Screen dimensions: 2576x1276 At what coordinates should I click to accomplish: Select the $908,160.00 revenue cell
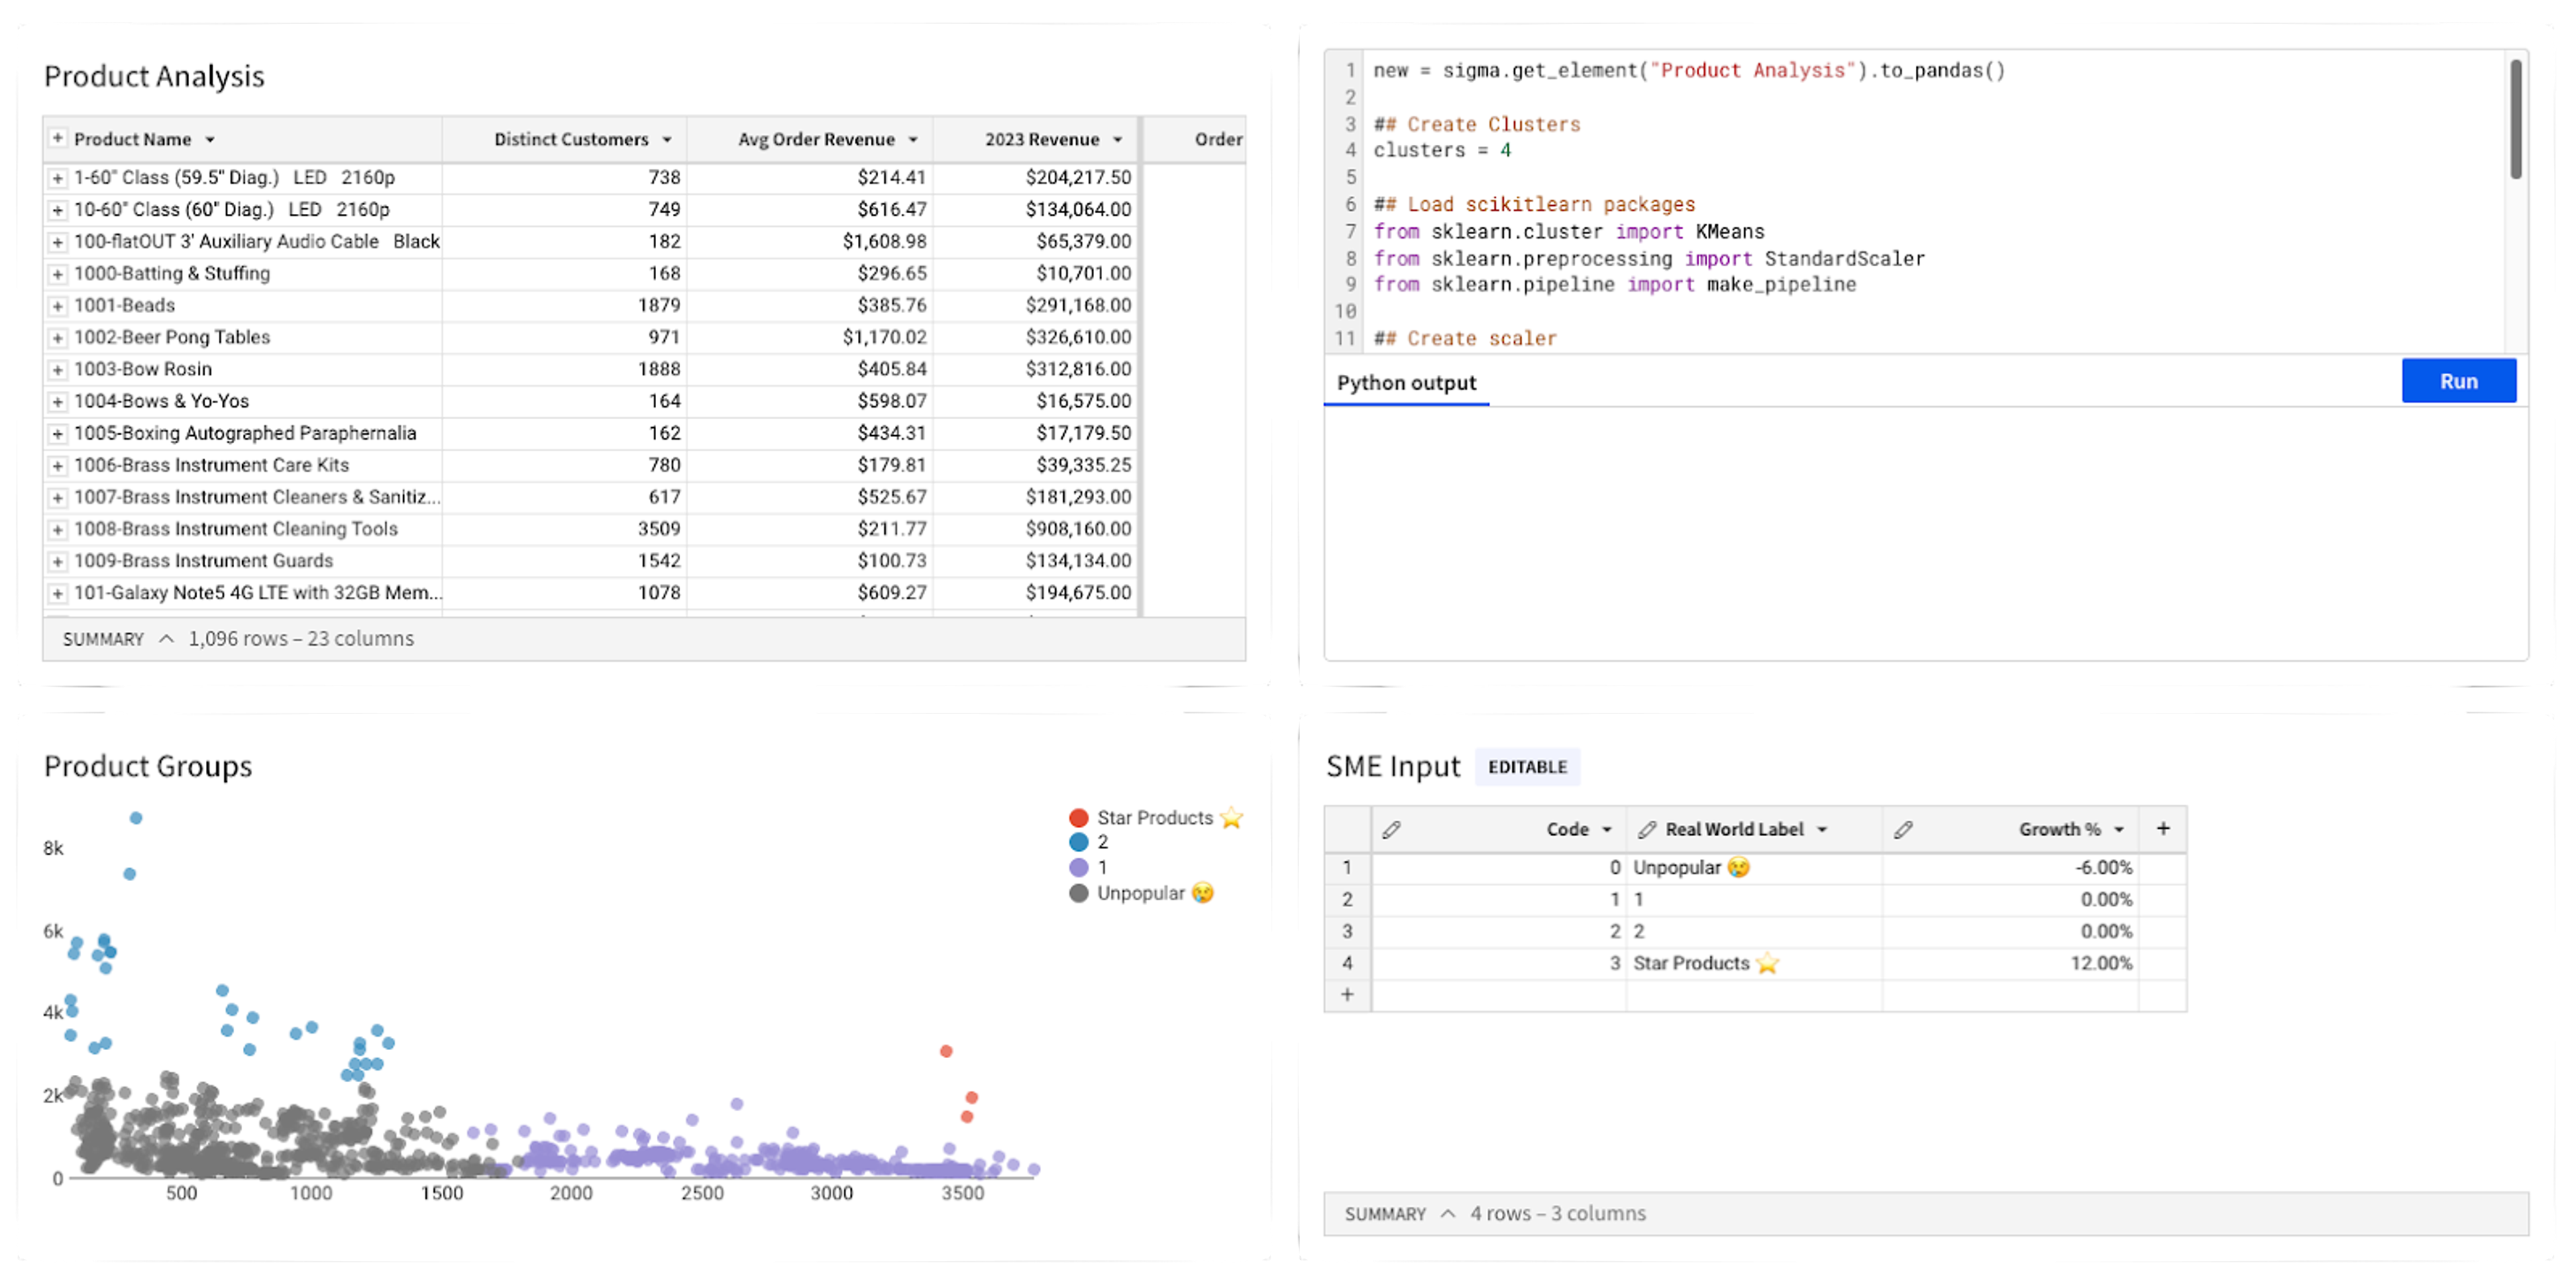[x=1035, y=530]
